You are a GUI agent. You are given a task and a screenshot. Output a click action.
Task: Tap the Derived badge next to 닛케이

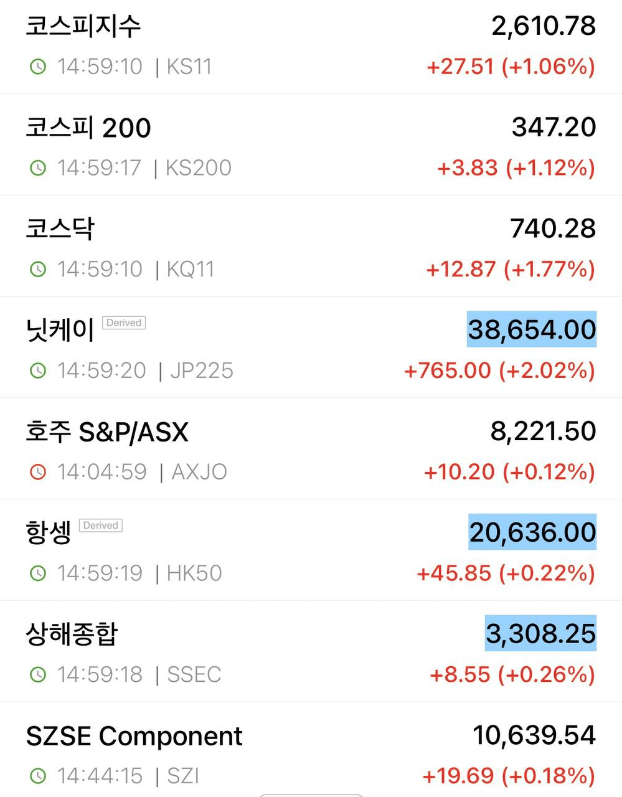124,323
